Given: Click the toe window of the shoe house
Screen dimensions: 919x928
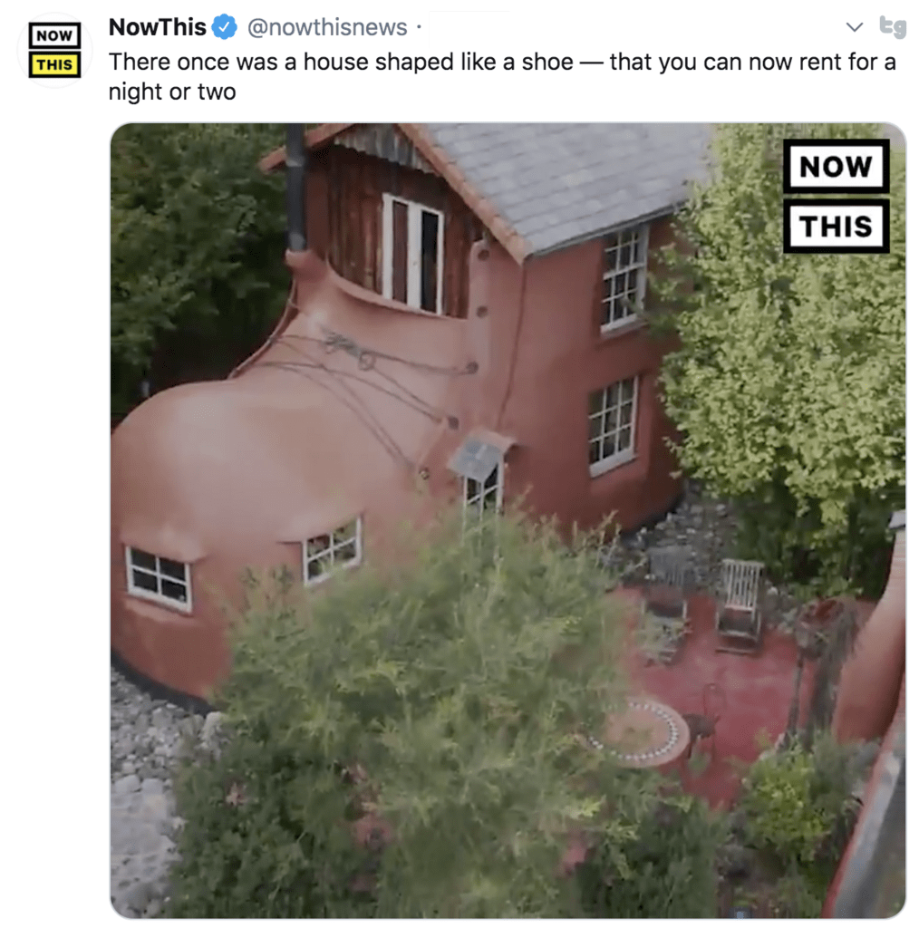Looking at the screenshot, I should pyautogui.click(x=158, y=577).
